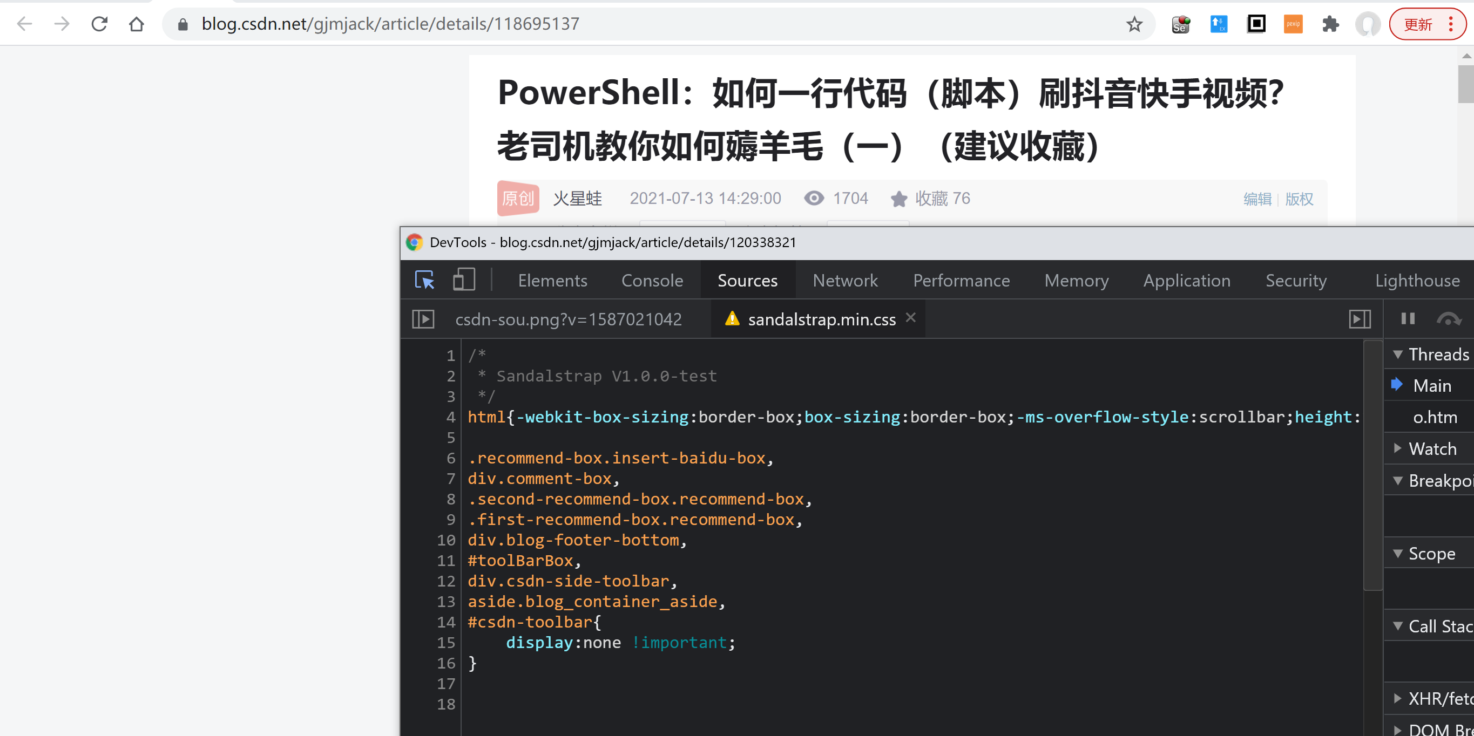This screenshot has height=736, width=1474.
Task: Open the blue arrows extension icon
Action: pyautogui.click(x=1219, y=24)
